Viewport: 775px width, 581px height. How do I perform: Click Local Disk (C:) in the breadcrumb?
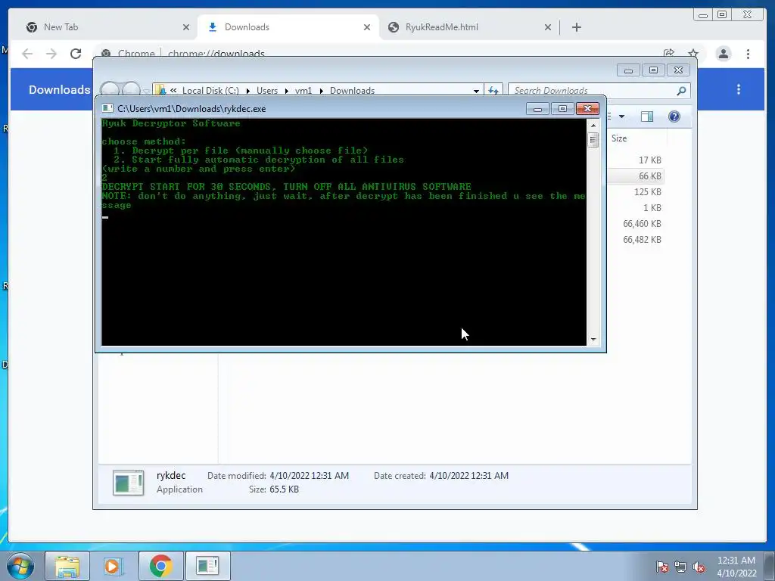pos(210,91)
